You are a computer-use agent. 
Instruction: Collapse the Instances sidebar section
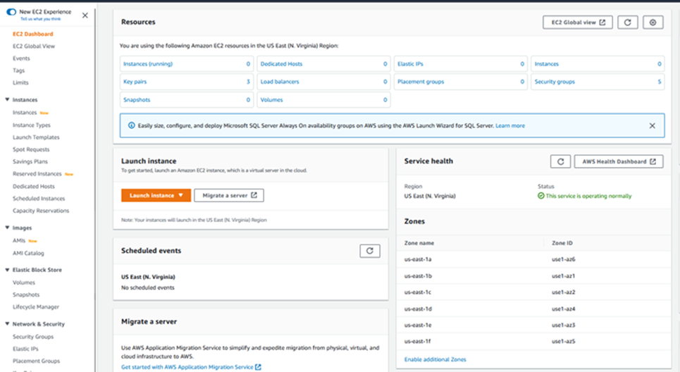click(x=7, y=100)
